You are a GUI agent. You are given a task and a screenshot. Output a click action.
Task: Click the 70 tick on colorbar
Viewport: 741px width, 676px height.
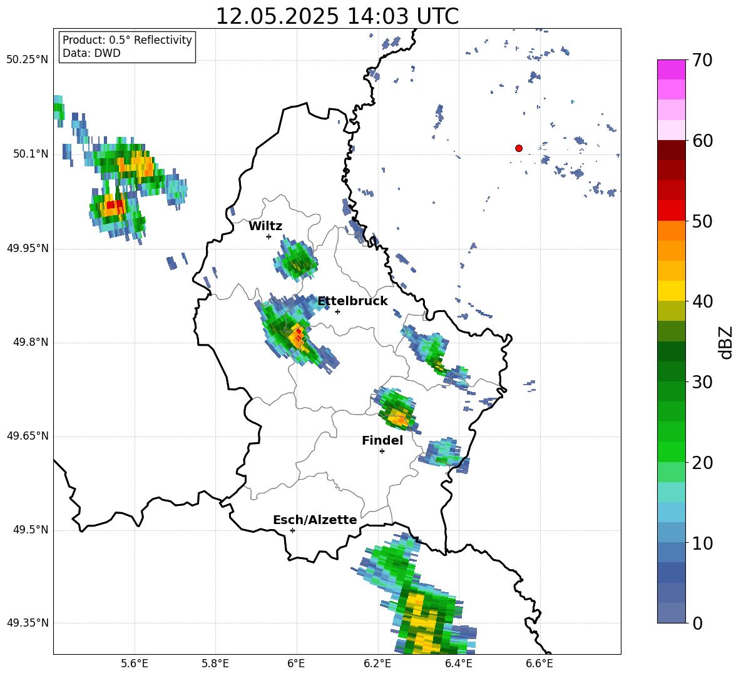click(702, 60)
